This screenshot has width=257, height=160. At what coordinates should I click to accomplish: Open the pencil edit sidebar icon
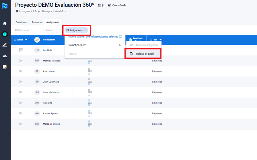[x=5, y=45]
